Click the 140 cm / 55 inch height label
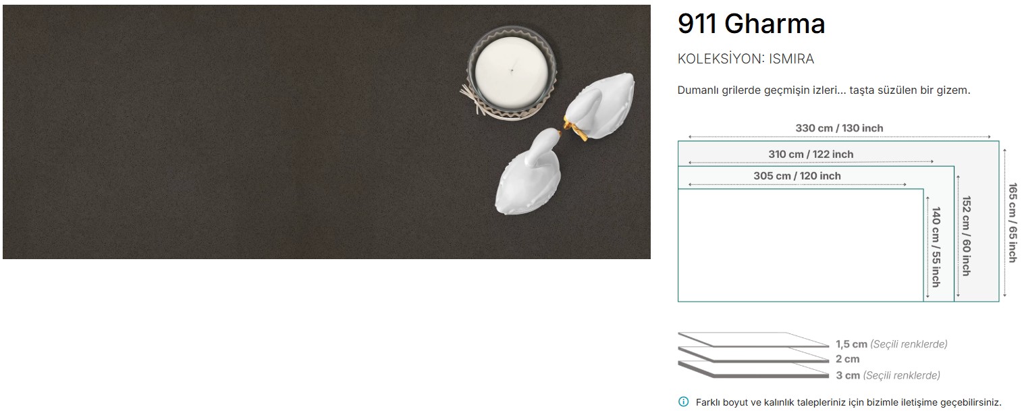Screen dimensions: 1022x411 click(936, 247)
